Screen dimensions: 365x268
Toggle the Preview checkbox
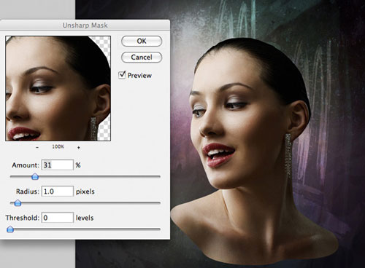pos(122,75)
